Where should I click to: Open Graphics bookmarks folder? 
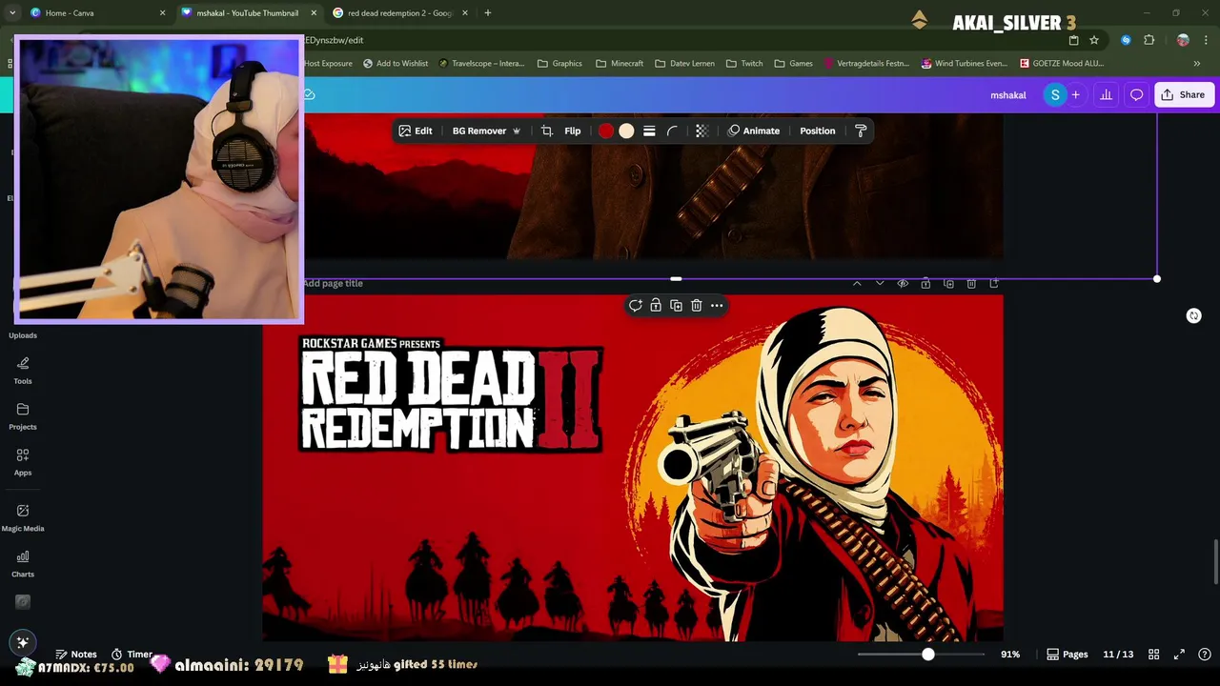559,64
